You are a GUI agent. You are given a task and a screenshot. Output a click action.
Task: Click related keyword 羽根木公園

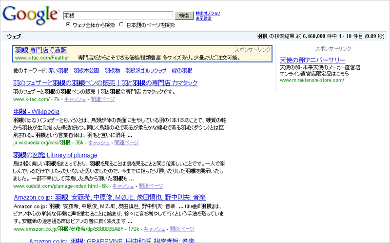pyautogui.click(x=86, y=71)
